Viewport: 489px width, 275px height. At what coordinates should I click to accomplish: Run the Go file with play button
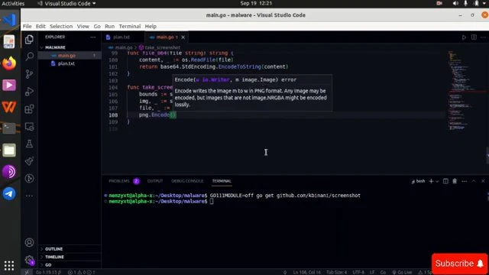click(x=464, y=37)
